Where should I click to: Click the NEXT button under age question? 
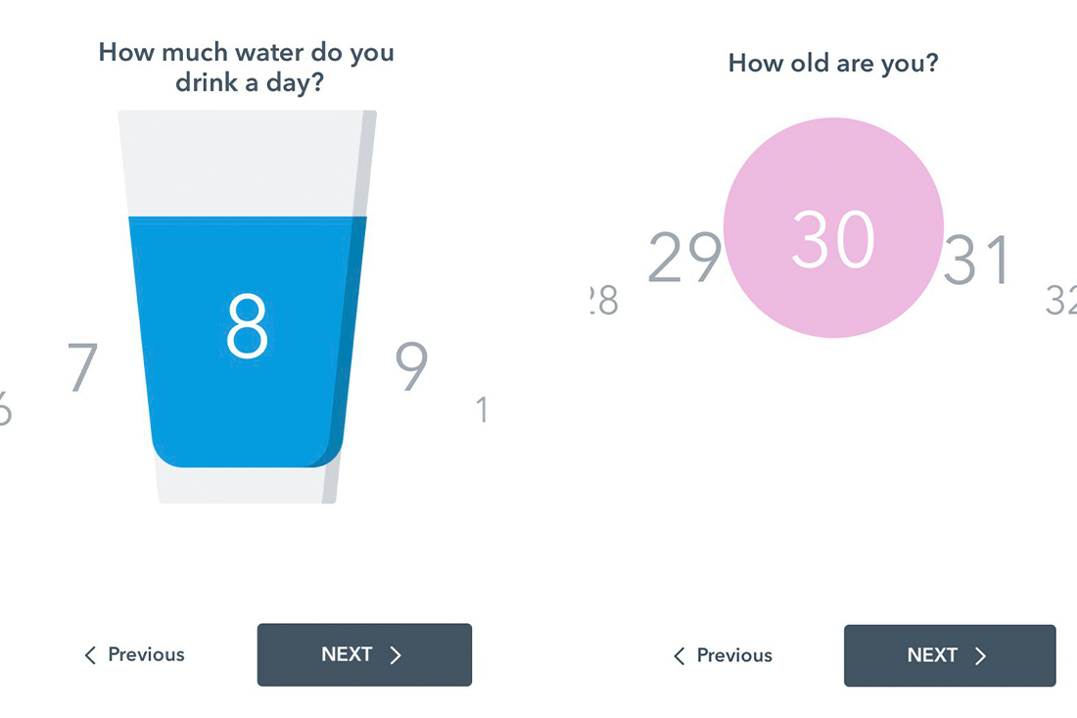(950, 655)
